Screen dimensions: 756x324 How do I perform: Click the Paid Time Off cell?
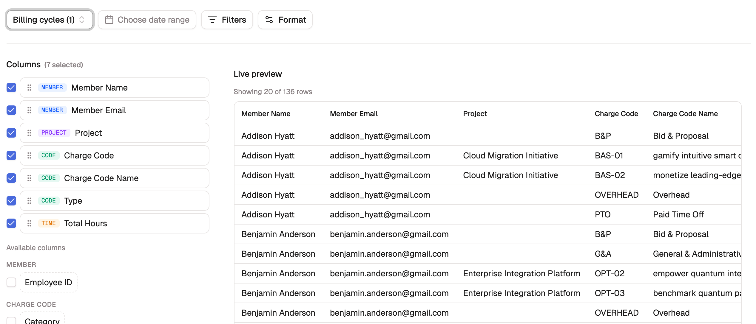click(678, 214)
